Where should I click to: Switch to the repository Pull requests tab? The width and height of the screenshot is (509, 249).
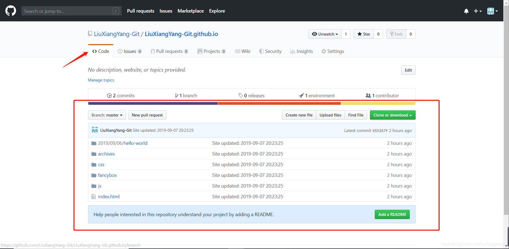tap(169, 51)
